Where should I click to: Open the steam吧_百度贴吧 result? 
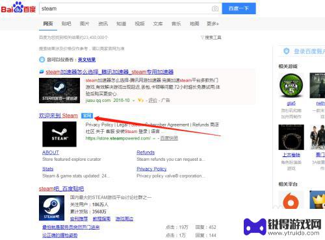point(61,189)
